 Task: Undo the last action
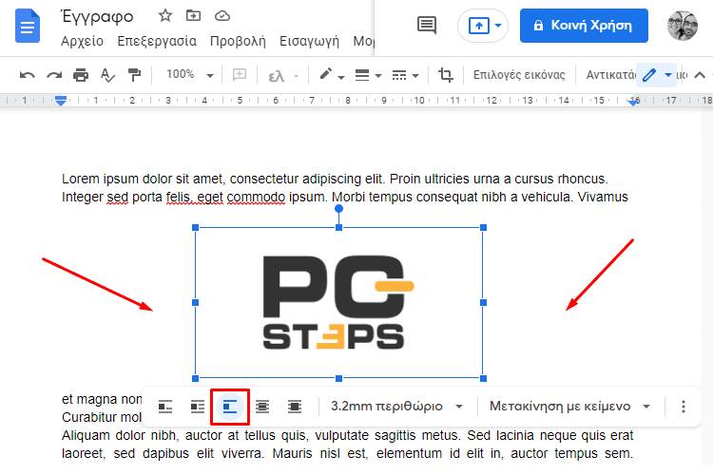click(x=28, y=74)
